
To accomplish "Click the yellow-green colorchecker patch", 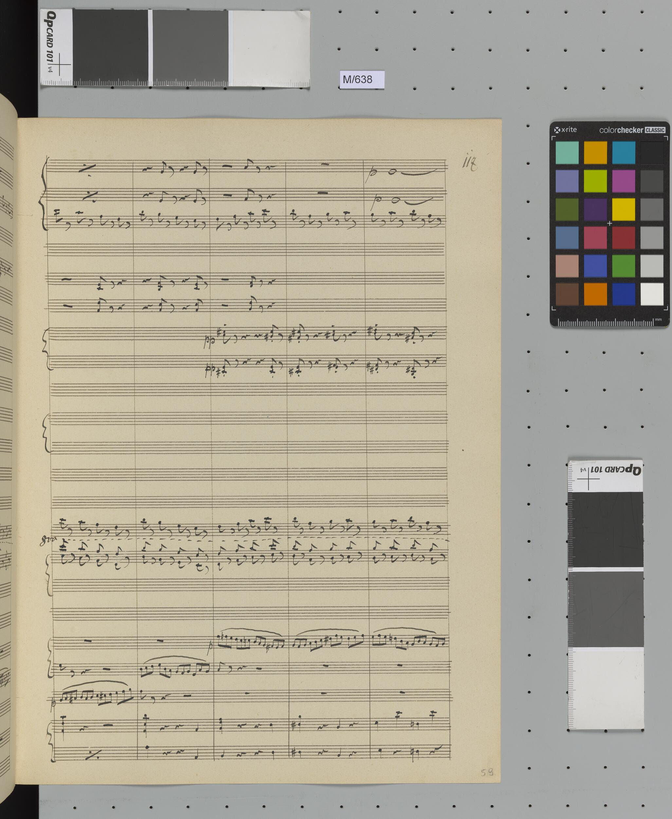I will [x=595, y=181].
